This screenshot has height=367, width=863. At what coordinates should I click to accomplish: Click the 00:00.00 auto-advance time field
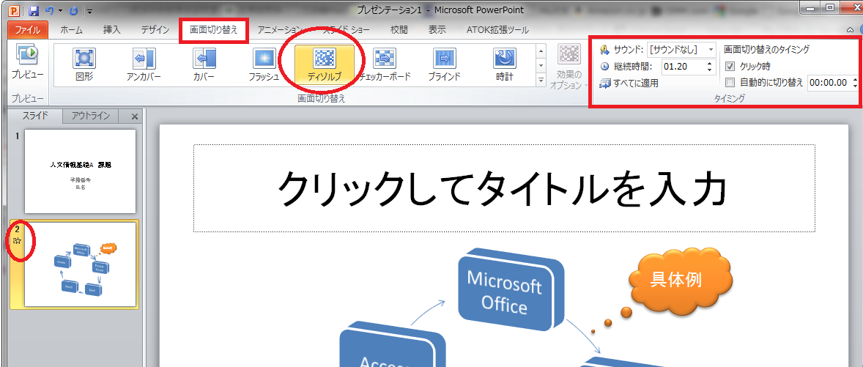pos(828,83)
